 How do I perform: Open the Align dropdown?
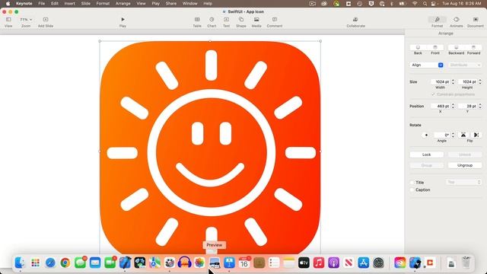(426, 65)
